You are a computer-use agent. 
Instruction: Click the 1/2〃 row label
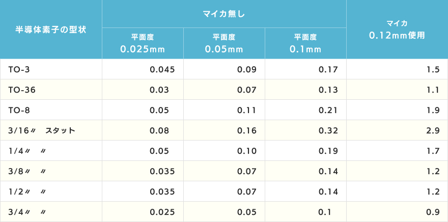(27, 191)
